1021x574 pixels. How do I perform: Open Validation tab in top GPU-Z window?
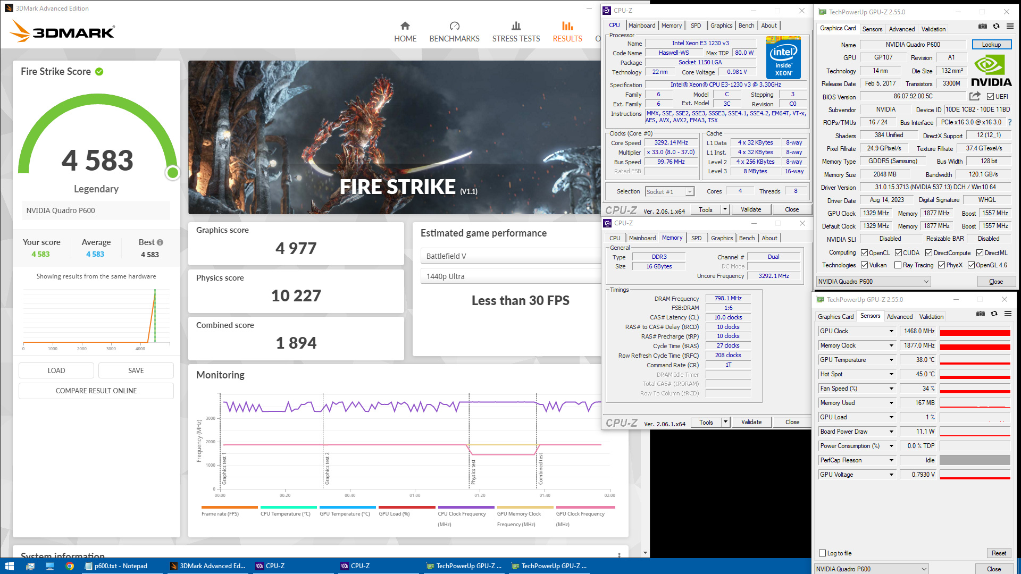[x=933, y=29]
